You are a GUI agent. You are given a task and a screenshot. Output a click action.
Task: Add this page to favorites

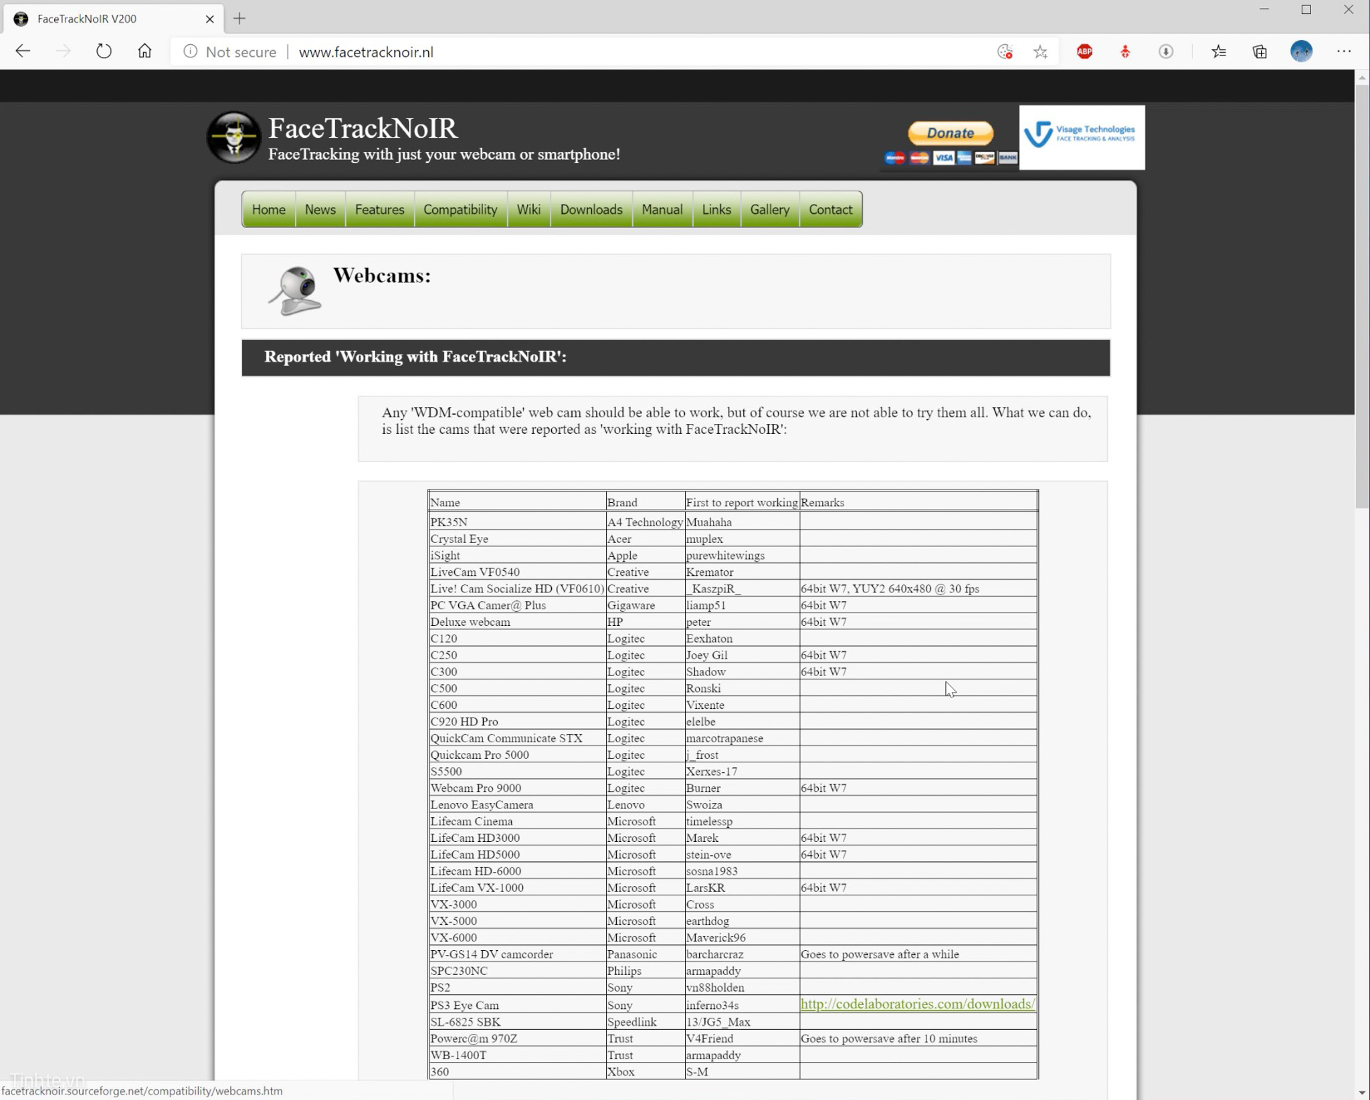(1040, 51)
